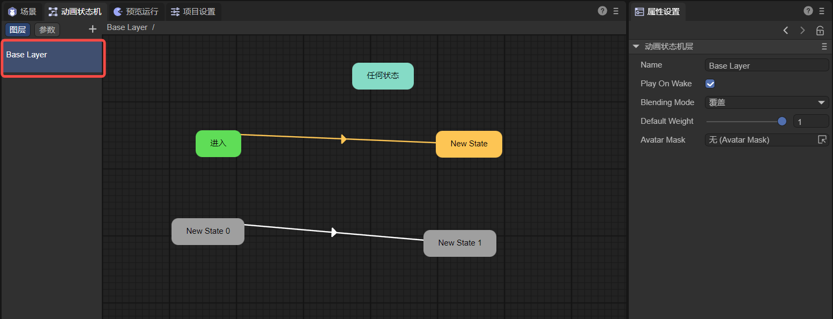Viewport: 833px width, 319px height.
Task: Click help icon in animation panel header
Action: click(x=603, y=11)
